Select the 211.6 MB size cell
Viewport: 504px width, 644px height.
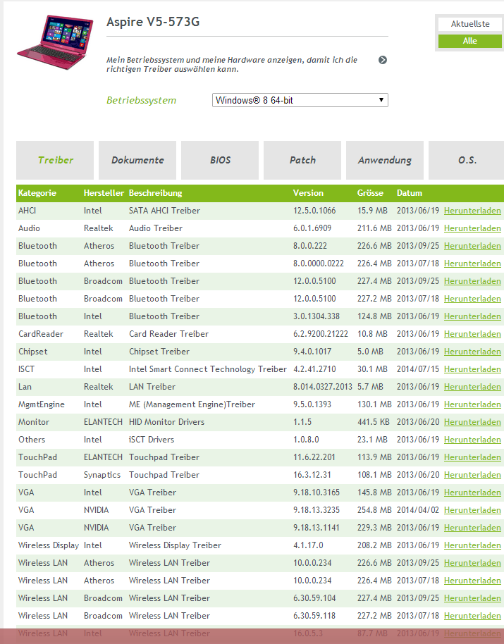coord(374,228)
